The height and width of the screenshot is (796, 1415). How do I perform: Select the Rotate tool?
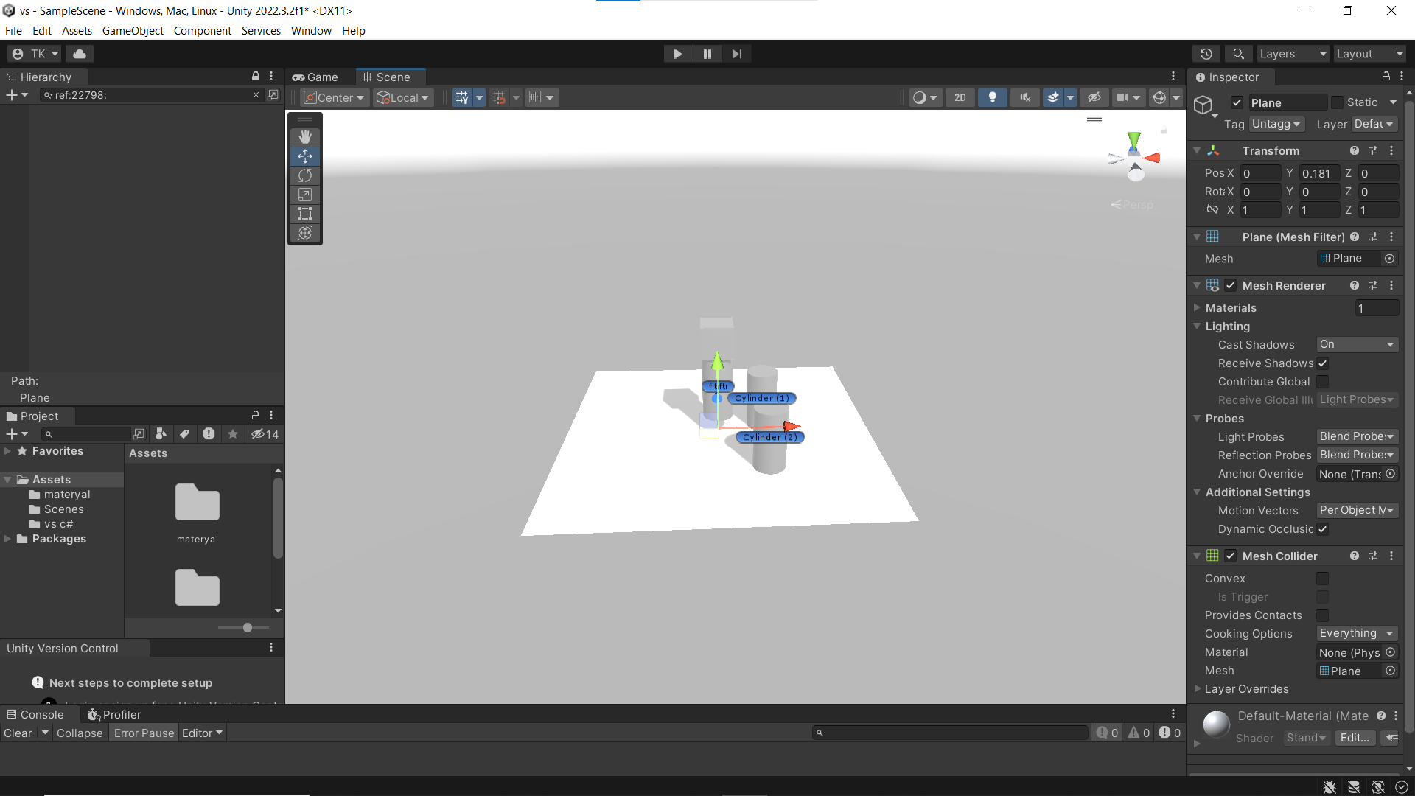[305, 175]
